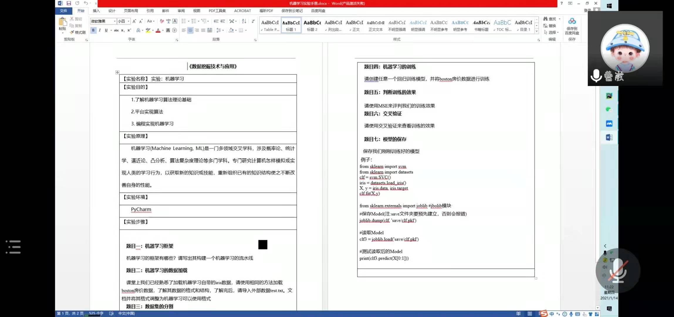Viewport: 674px width, 317px height.
Task: Click the Save icon in quick access toolbar
Action: click(69, 3)
